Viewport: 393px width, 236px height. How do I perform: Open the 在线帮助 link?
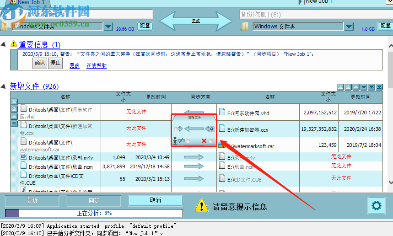pos(97,65)
